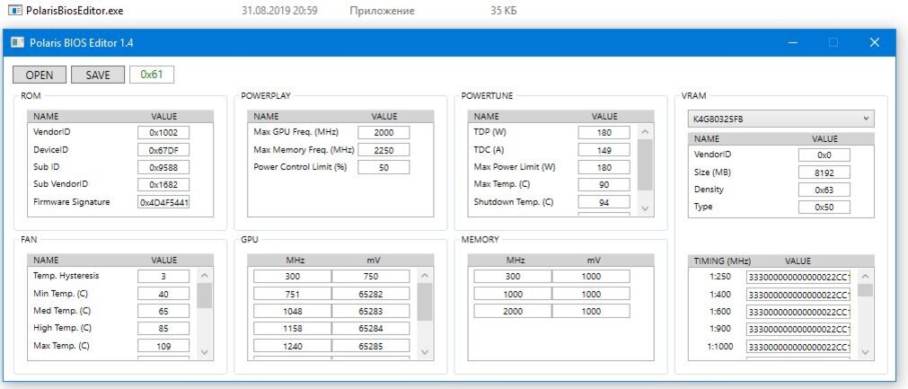The height and width of the screenshot is (389, 908).
Task: Edit FAN High Temp. value 85
Action: 163,329
